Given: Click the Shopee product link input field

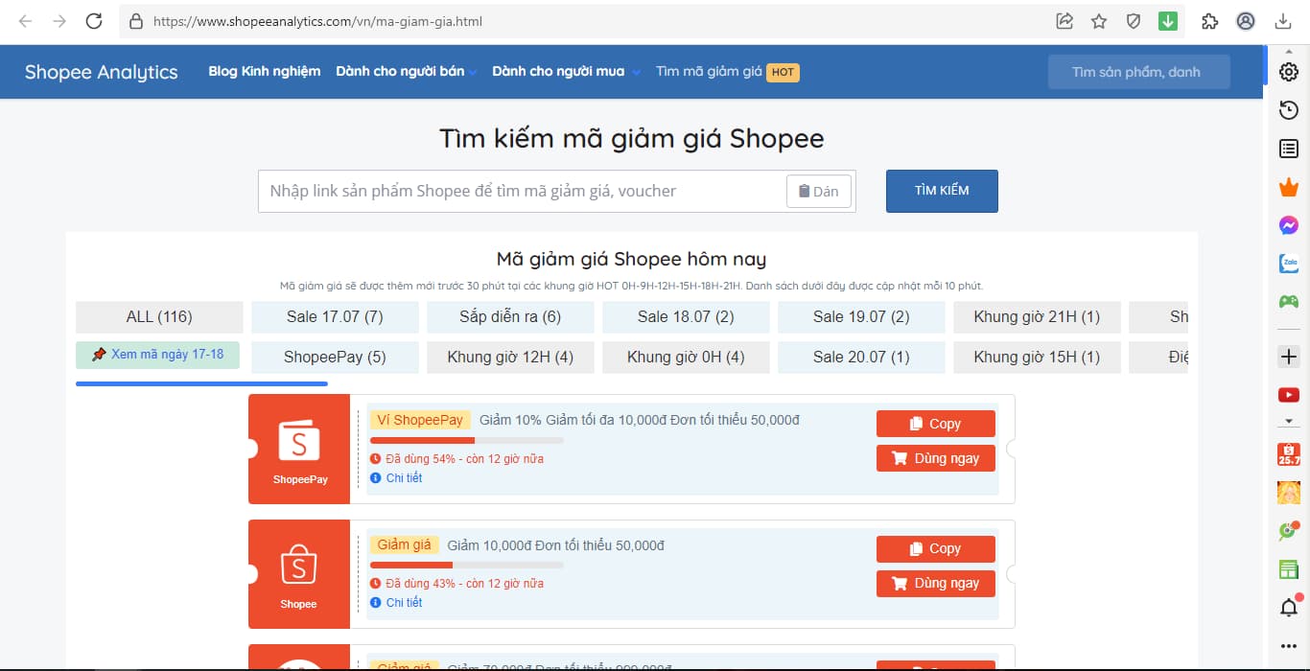Looking at the screenshot, I should point(523,191).
